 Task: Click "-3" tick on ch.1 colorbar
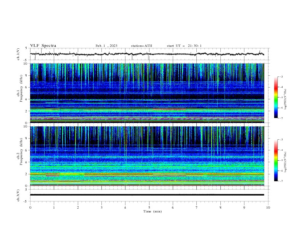pyautogui.click(x=281, y=77)
